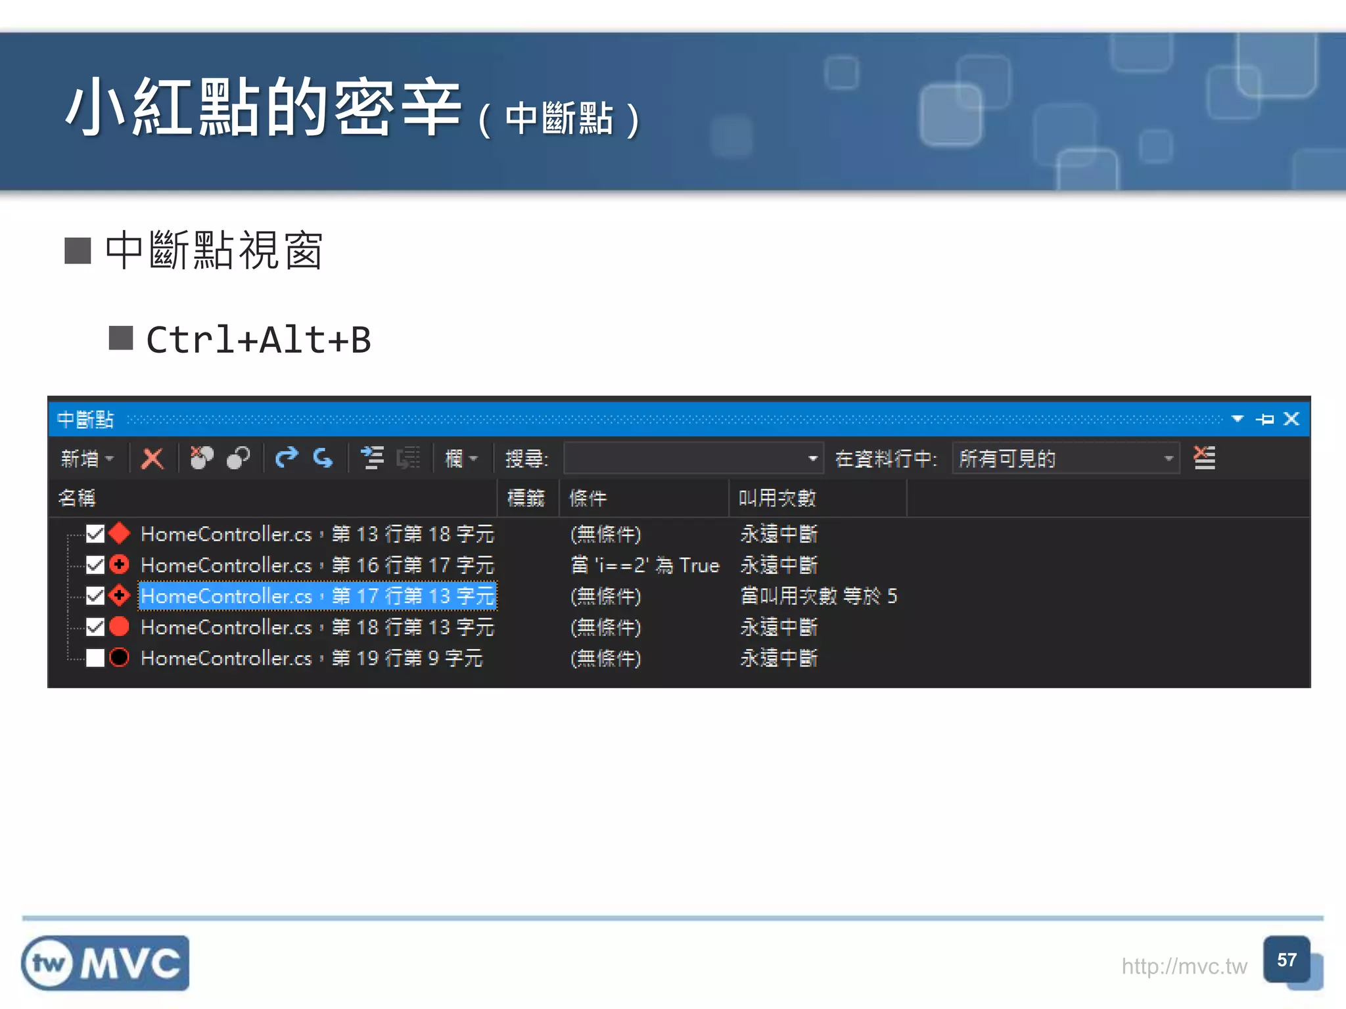The image size is (1346, 1009).
Task: Uncheck the line 17 breakpoint checkbox
Action: coord(95,595)
